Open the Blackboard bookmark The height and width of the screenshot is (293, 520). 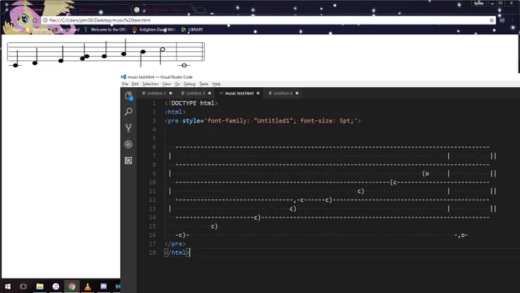pos(67,30)
